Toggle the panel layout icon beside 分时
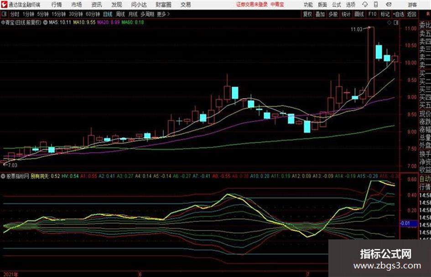The image size is (431, 277). click(4, 14)
